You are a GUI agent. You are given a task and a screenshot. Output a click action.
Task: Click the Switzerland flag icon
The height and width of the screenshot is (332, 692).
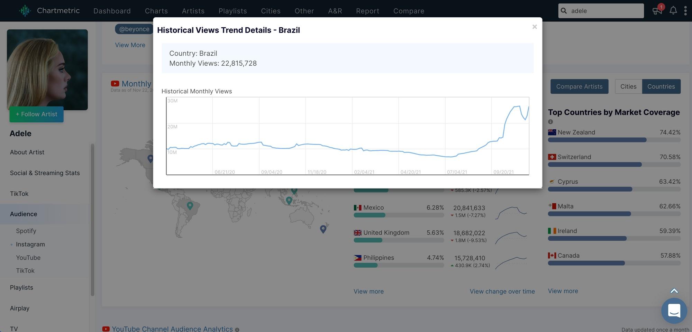click(552, 157)
